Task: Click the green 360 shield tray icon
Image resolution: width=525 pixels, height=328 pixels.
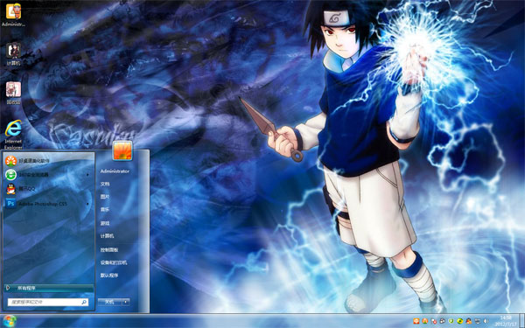Action: 451,321
